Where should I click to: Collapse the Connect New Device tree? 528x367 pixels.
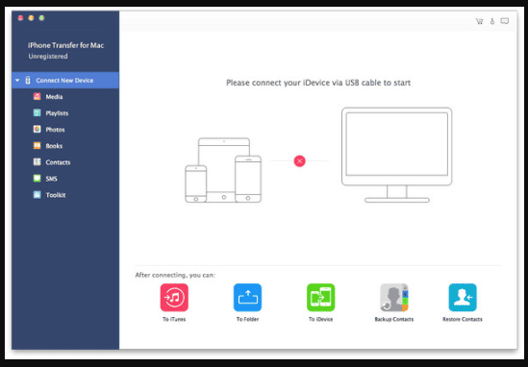17,81
